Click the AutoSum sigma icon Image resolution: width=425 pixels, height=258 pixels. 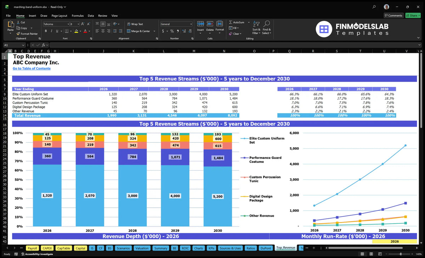point(231,22)
